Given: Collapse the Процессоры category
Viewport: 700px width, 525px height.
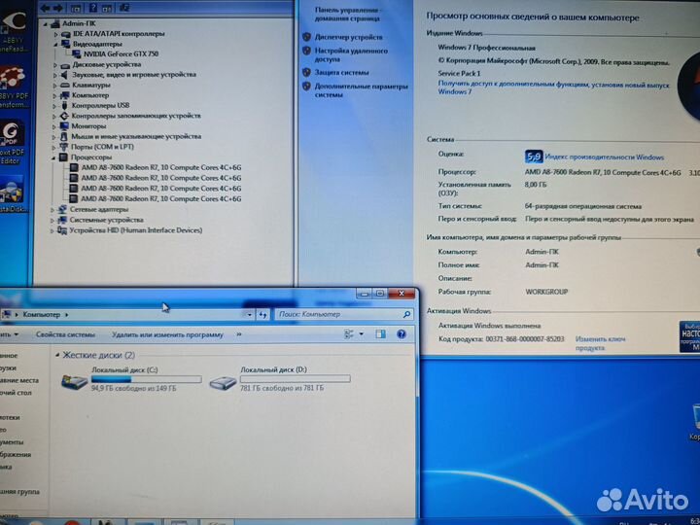Looking at the screenshot, I should point(53,157).
